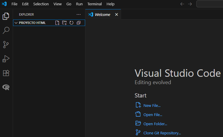Refresh the Explorer file tree
223x137 pixels.
coord(71,23)
